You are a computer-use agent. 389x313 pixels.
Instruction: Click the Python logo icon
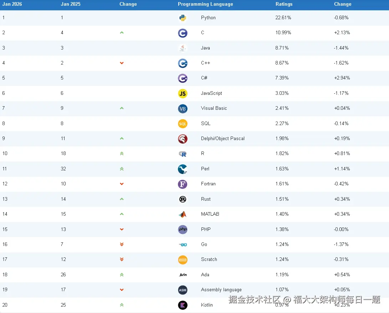pos(183,18)
